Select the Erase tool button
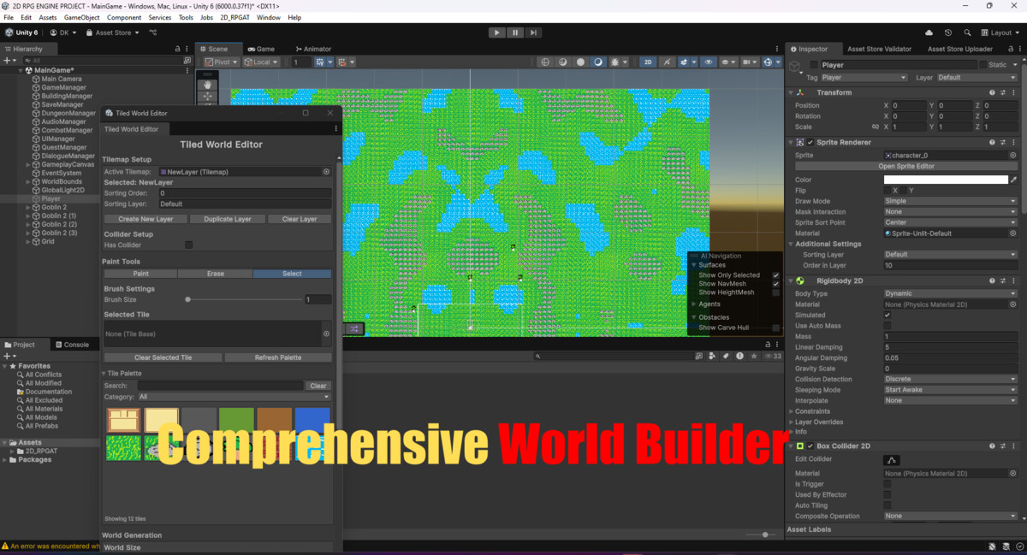The image size is (1027, 555). click(x=216, y=274)
